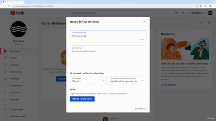
Task: Click the Einstellungen gear icon
Action: click(5, 110)
